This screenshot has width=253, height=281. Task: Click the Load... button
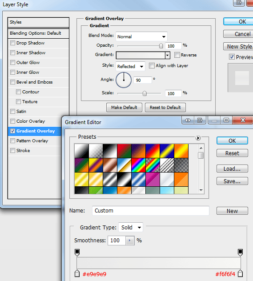point(232,169)
